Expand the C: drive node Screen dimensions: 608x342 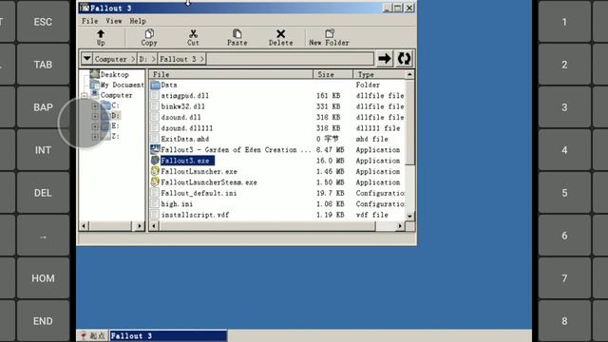[95, 105]
